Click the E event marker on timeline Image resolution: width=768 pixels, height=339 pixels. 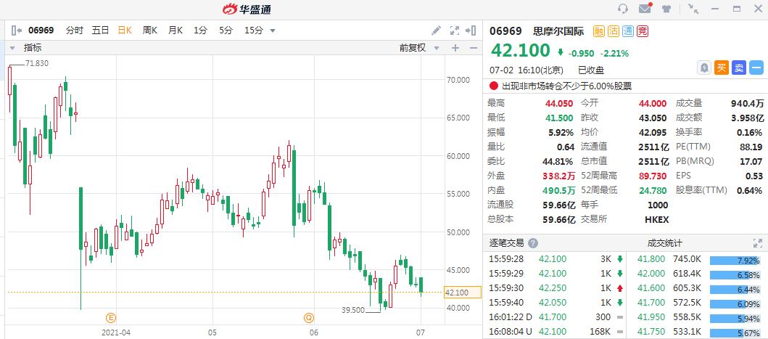point(111,318)
